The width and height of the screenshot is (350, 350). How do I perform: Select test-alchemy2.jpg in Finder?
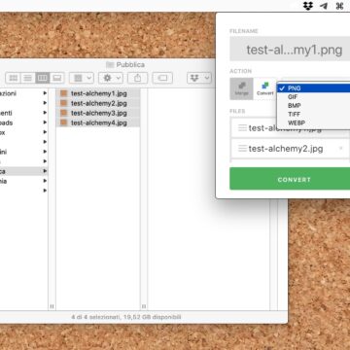(x=98, y=103)
